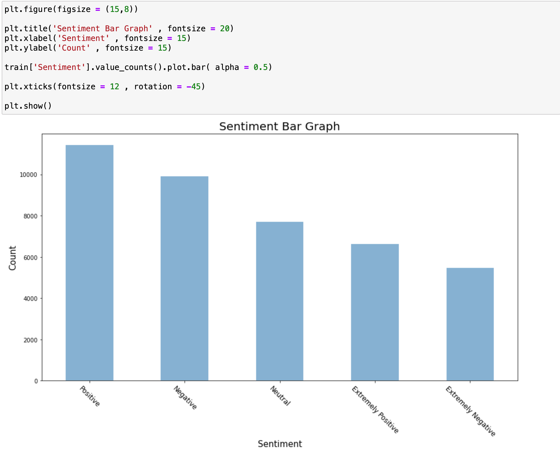This screenshot has width=560, height=455.
Task: Click the 'Count' y-axis label
Action: [13, 258]
